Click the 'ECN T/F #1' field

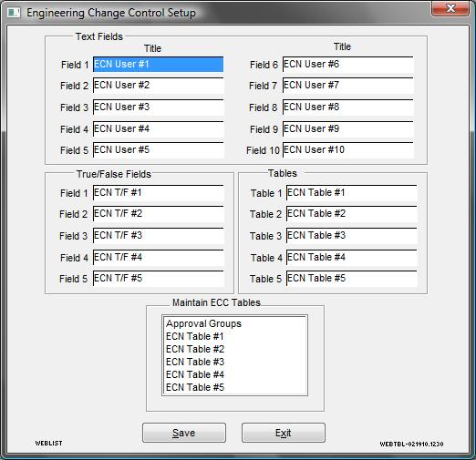pos(158,193)
